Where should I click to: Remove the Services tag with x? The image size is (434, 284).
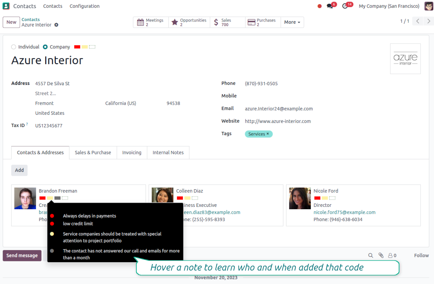pos(268,134)
